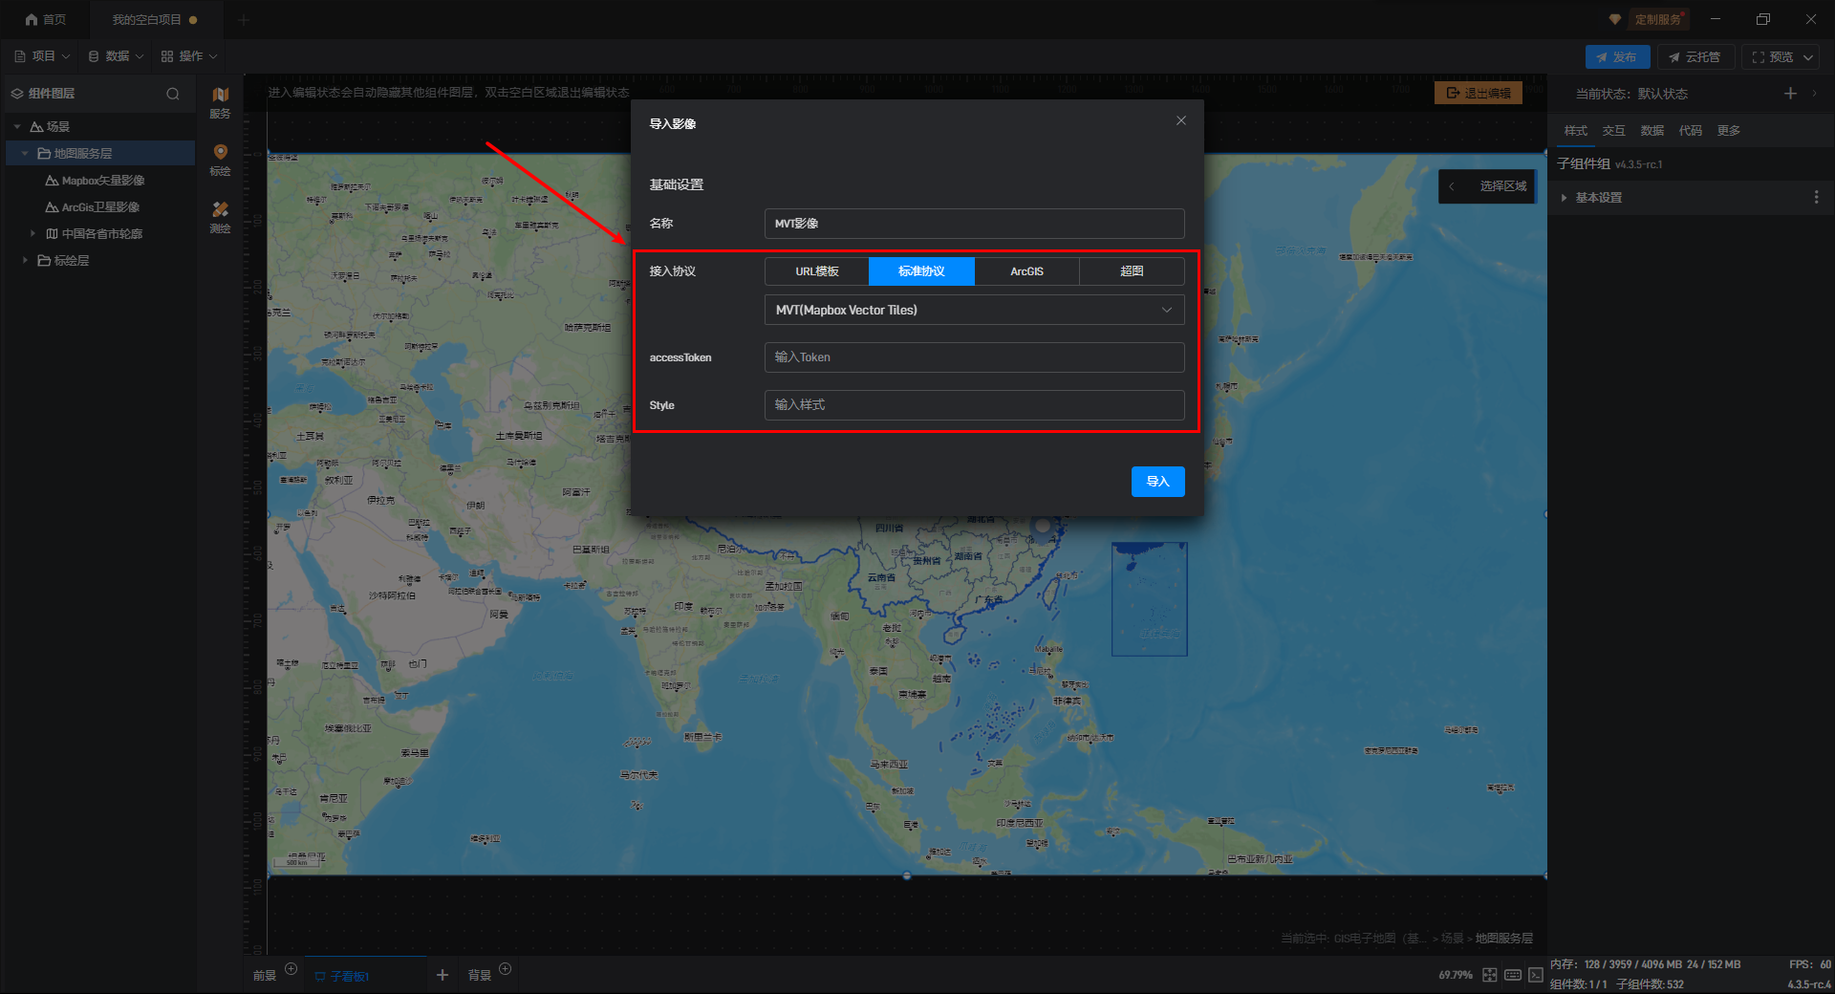Open the keyboard shortcuts icon in status bar
This screenshot has height=994, width=1835.
tap(1512, 975)
